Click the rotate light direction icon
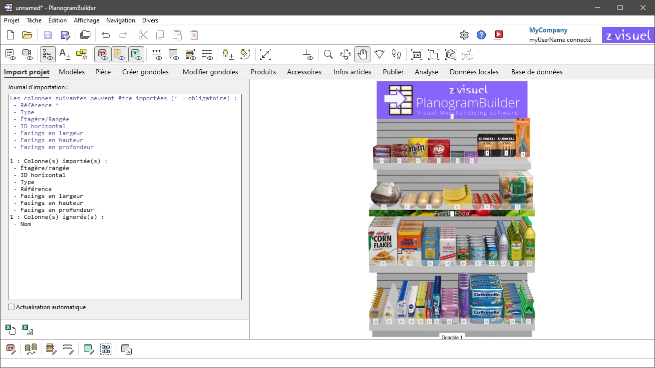This screenshot has width=655, height=368. [x=245, y=54]
